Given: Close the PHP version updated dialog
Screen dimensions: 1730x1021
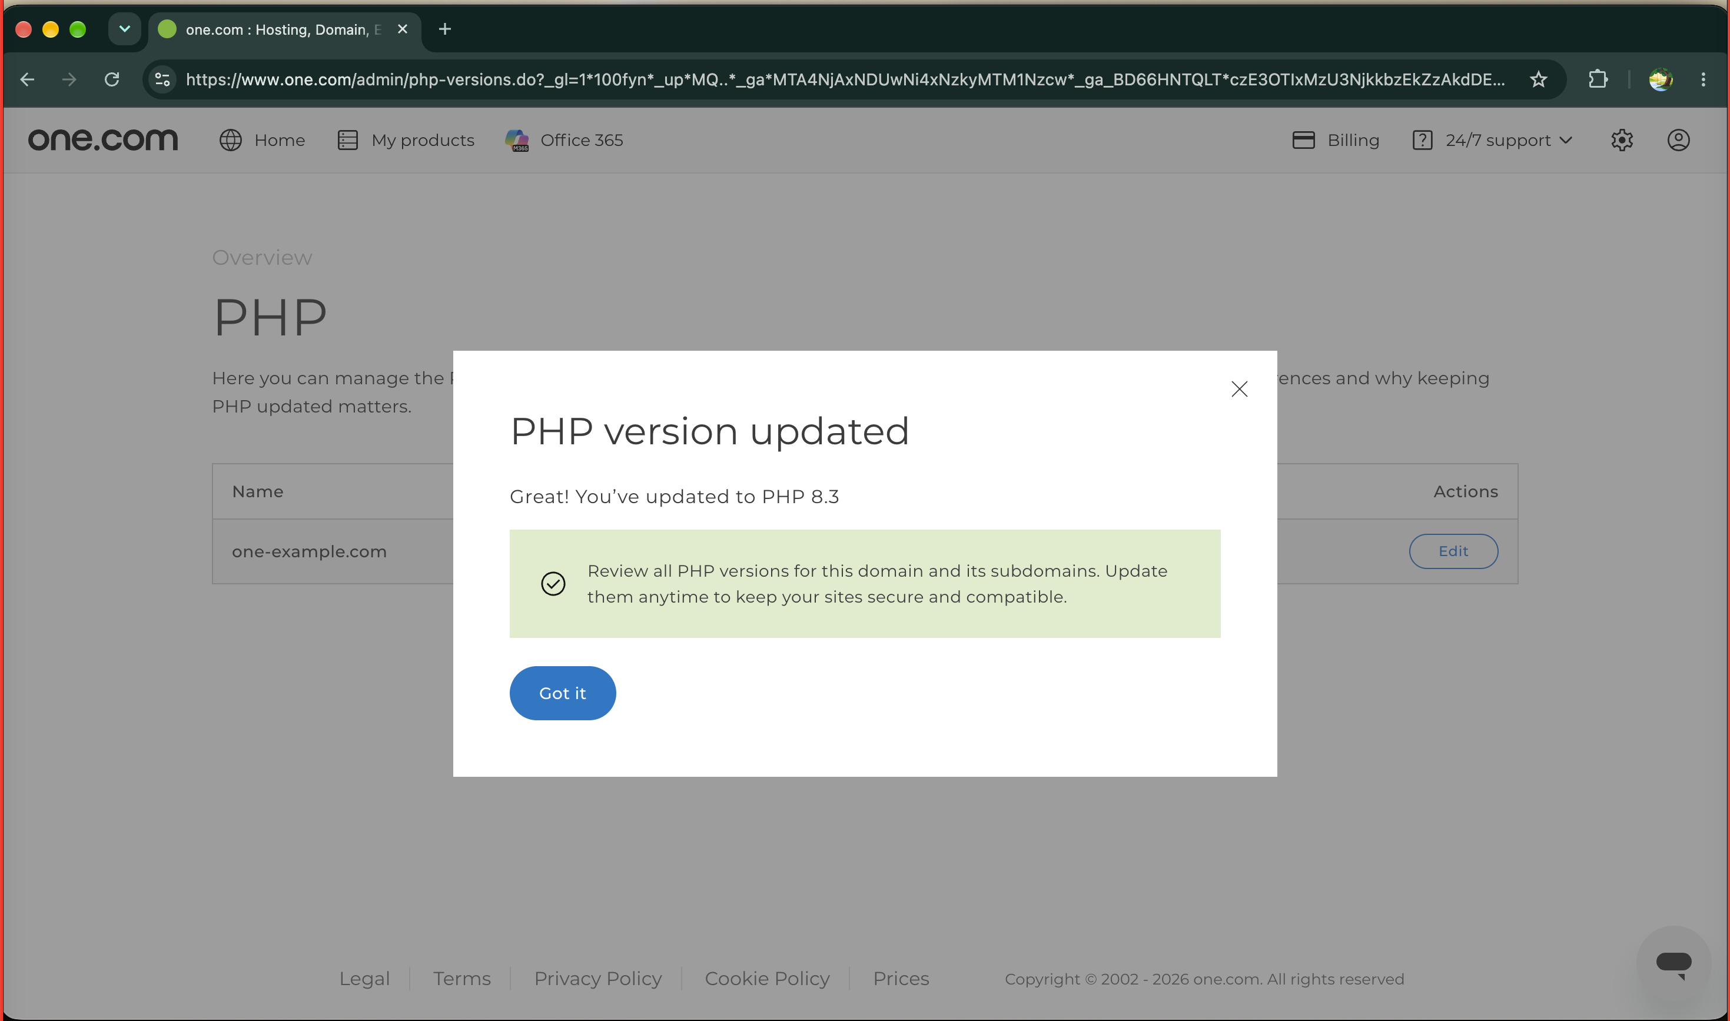Looking at the screenshot, I should coord(1239,390).
